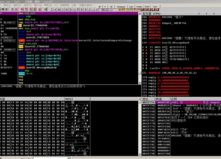The height and width of the screenshot is (159, 221).
Task: Open the Calc button
Action: point(131,7)
